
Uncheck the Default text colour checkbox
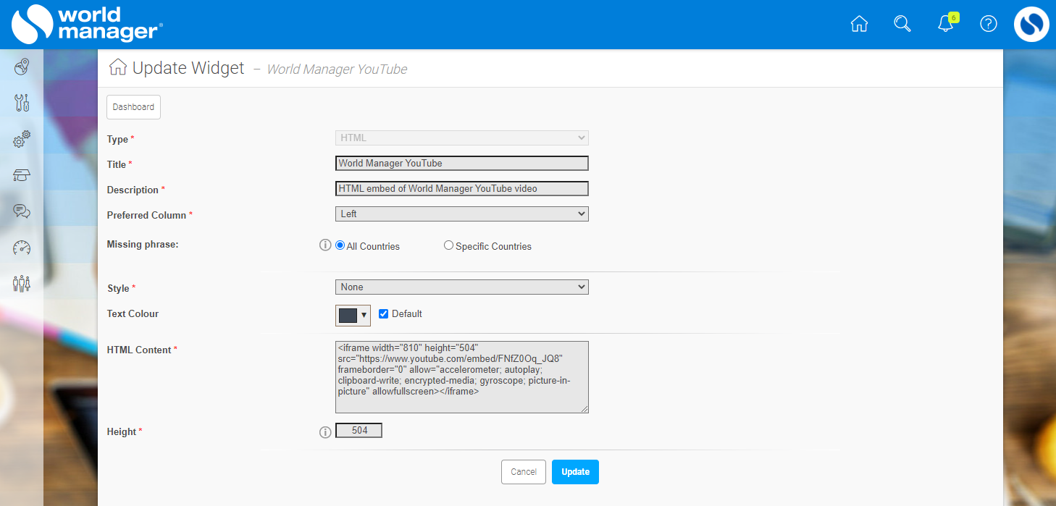[383, 313]
